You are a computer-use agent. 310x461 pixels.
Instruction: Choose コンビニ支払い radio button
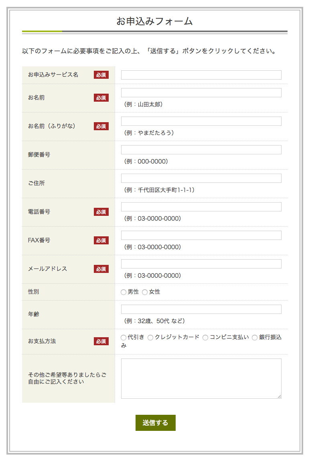[205, 338]
